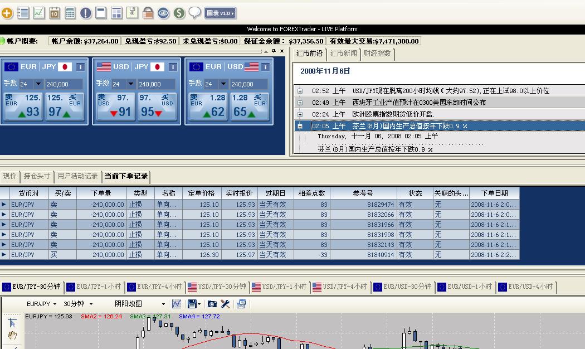Image resolution: width=585 pixels, height=349 pixels.
Task: Click the info icon on EUR/USD tile
Action: (265, 67)
